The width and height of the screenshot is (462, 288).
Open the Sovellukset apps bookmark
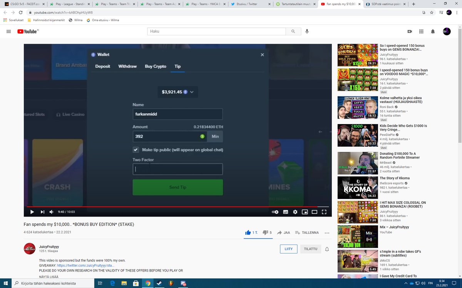13,20
